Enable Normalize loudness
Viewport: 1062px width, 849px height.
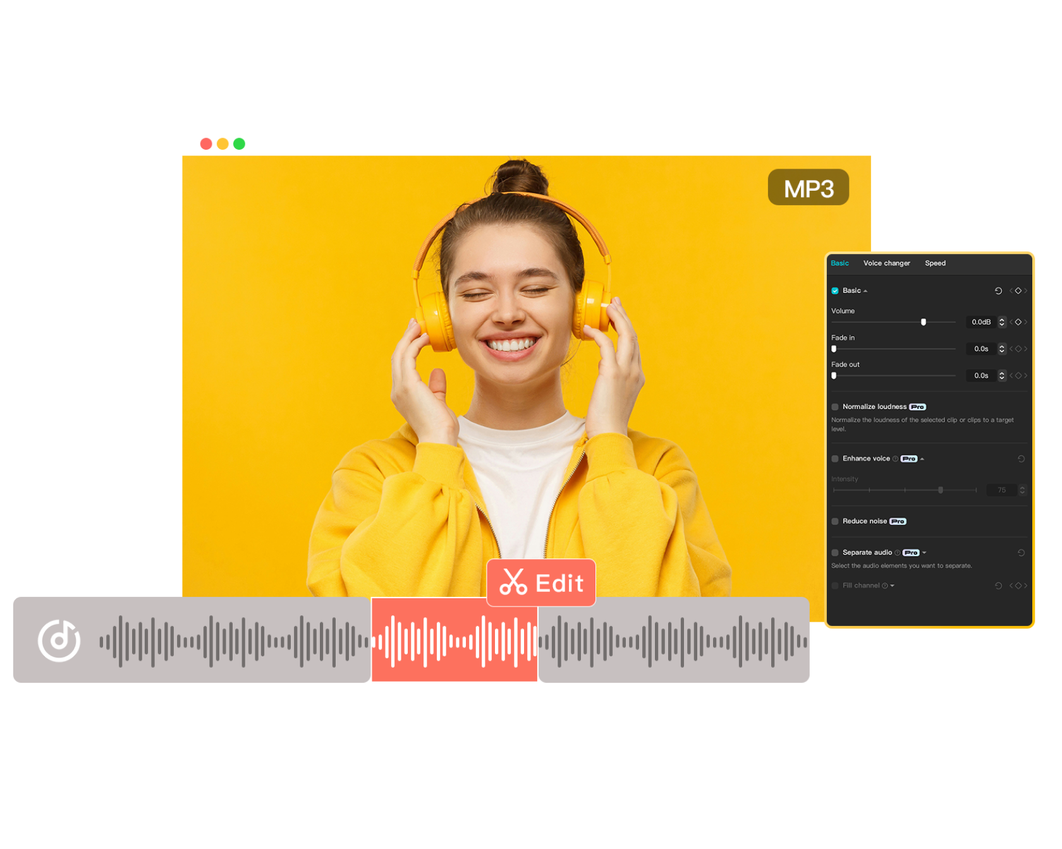coord(835,407)
